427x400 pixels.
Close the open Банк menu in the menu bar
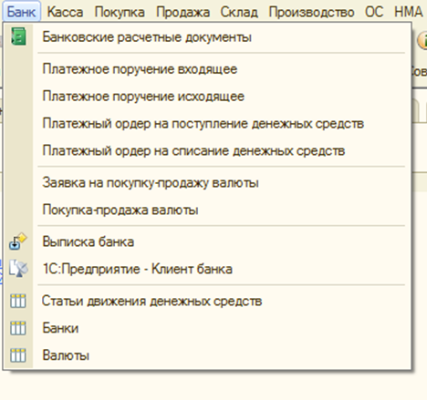[22, 12]
